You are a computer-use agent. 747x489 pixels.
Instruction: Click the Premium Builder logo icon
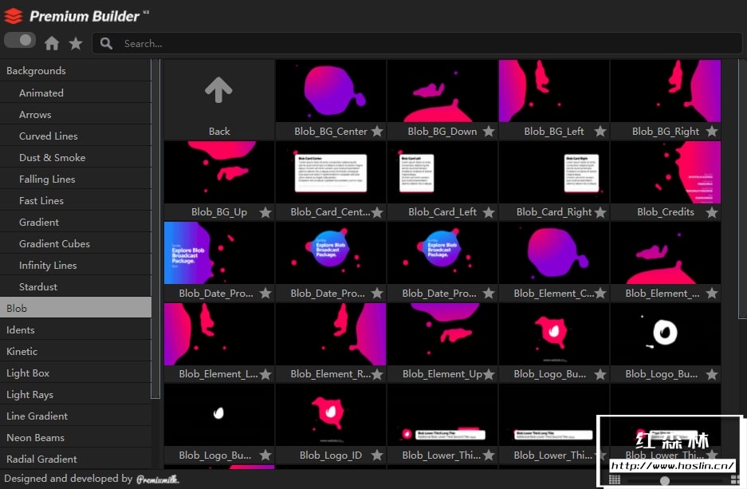click(14, 16)
